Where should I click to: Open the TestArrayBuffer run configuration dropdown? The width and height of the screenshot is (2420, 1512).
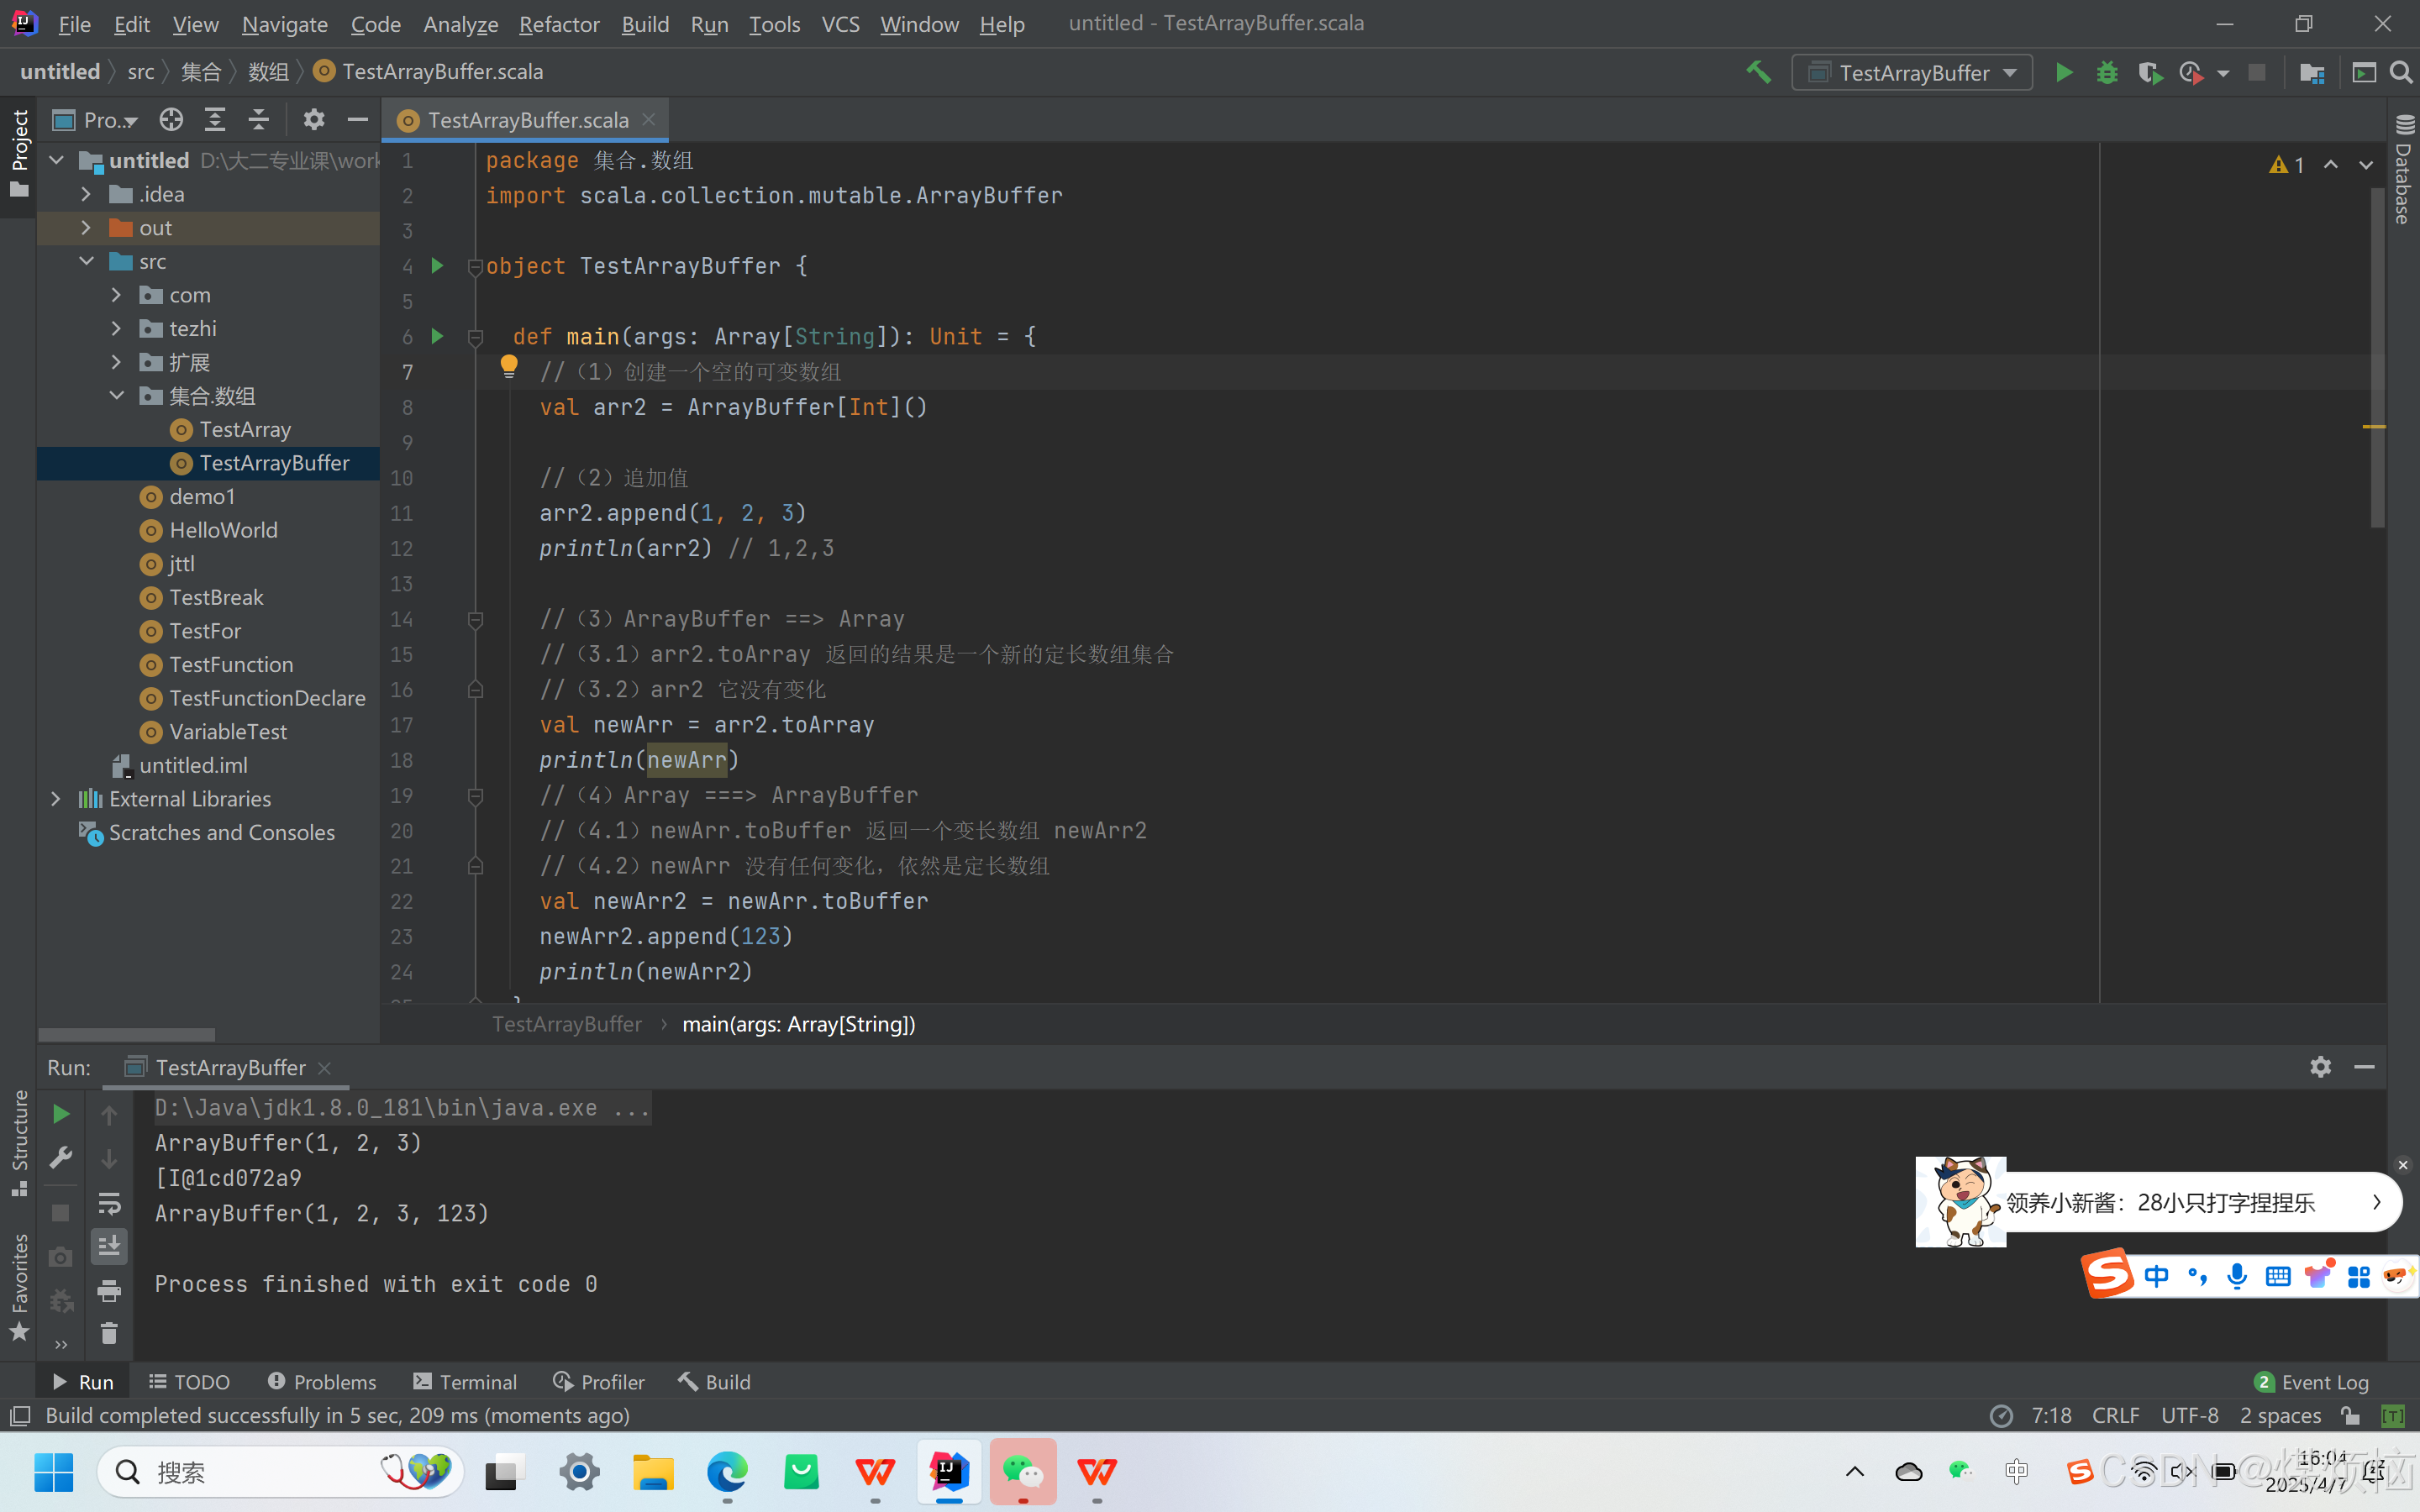coord(1912,73)
